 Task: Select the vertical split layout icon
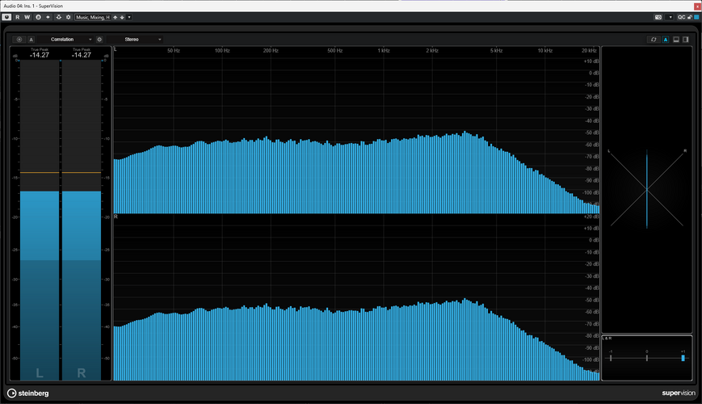686,40
